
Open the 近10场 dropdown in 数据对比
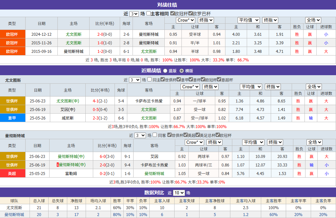tap(178, 193)
